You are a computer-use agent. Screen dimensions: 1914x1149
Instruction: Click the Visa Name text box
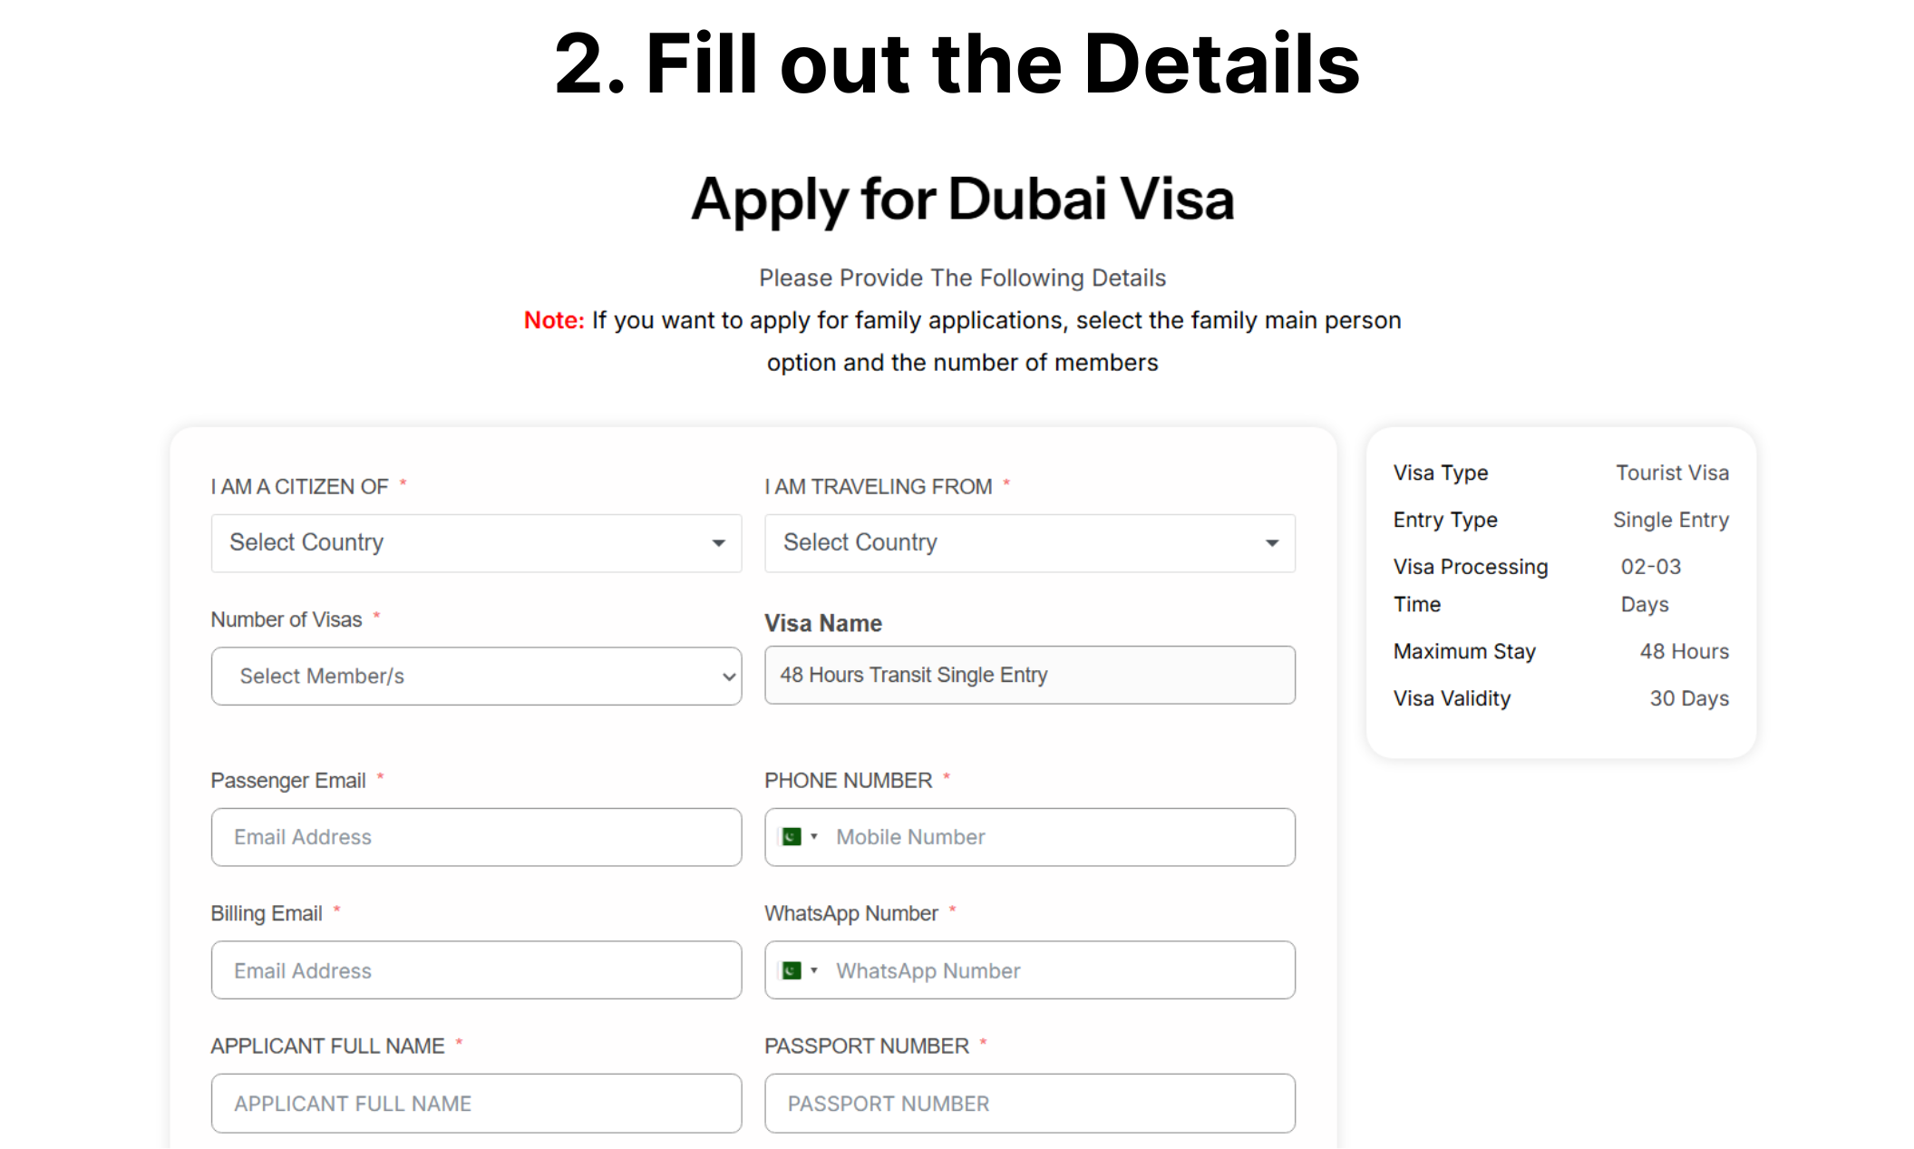tap(1029, 675)
